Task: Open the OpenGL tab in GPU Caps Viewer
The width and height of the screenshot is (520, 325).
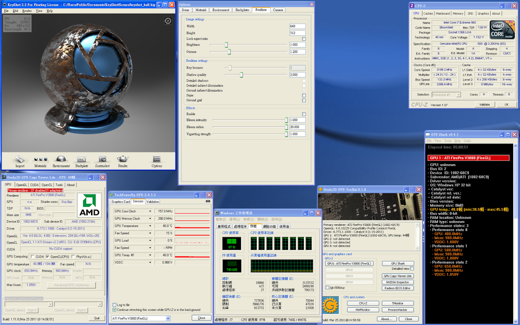Action: click(22, 185)
